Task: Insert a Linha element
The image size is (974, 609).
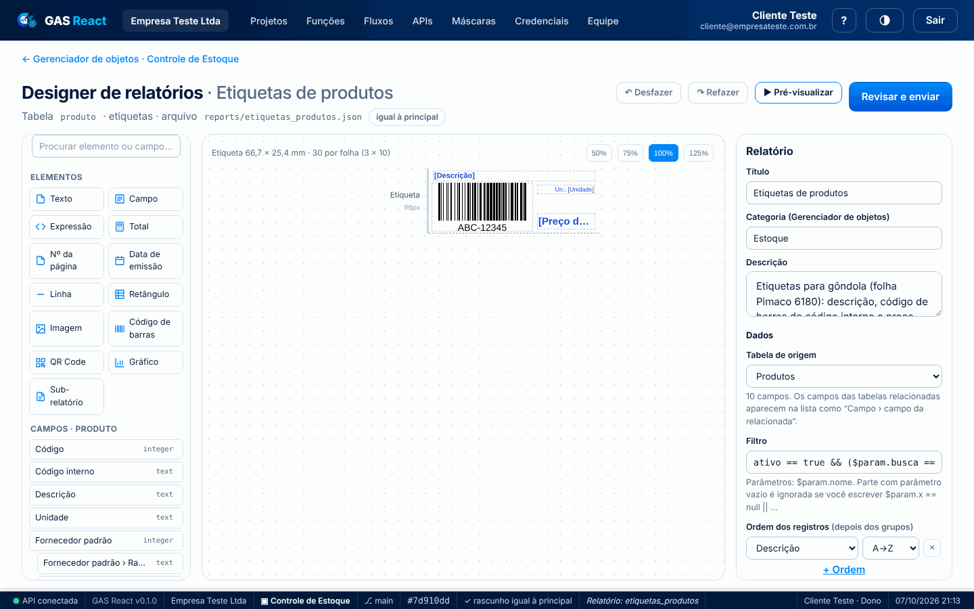Action: (66, 294)
